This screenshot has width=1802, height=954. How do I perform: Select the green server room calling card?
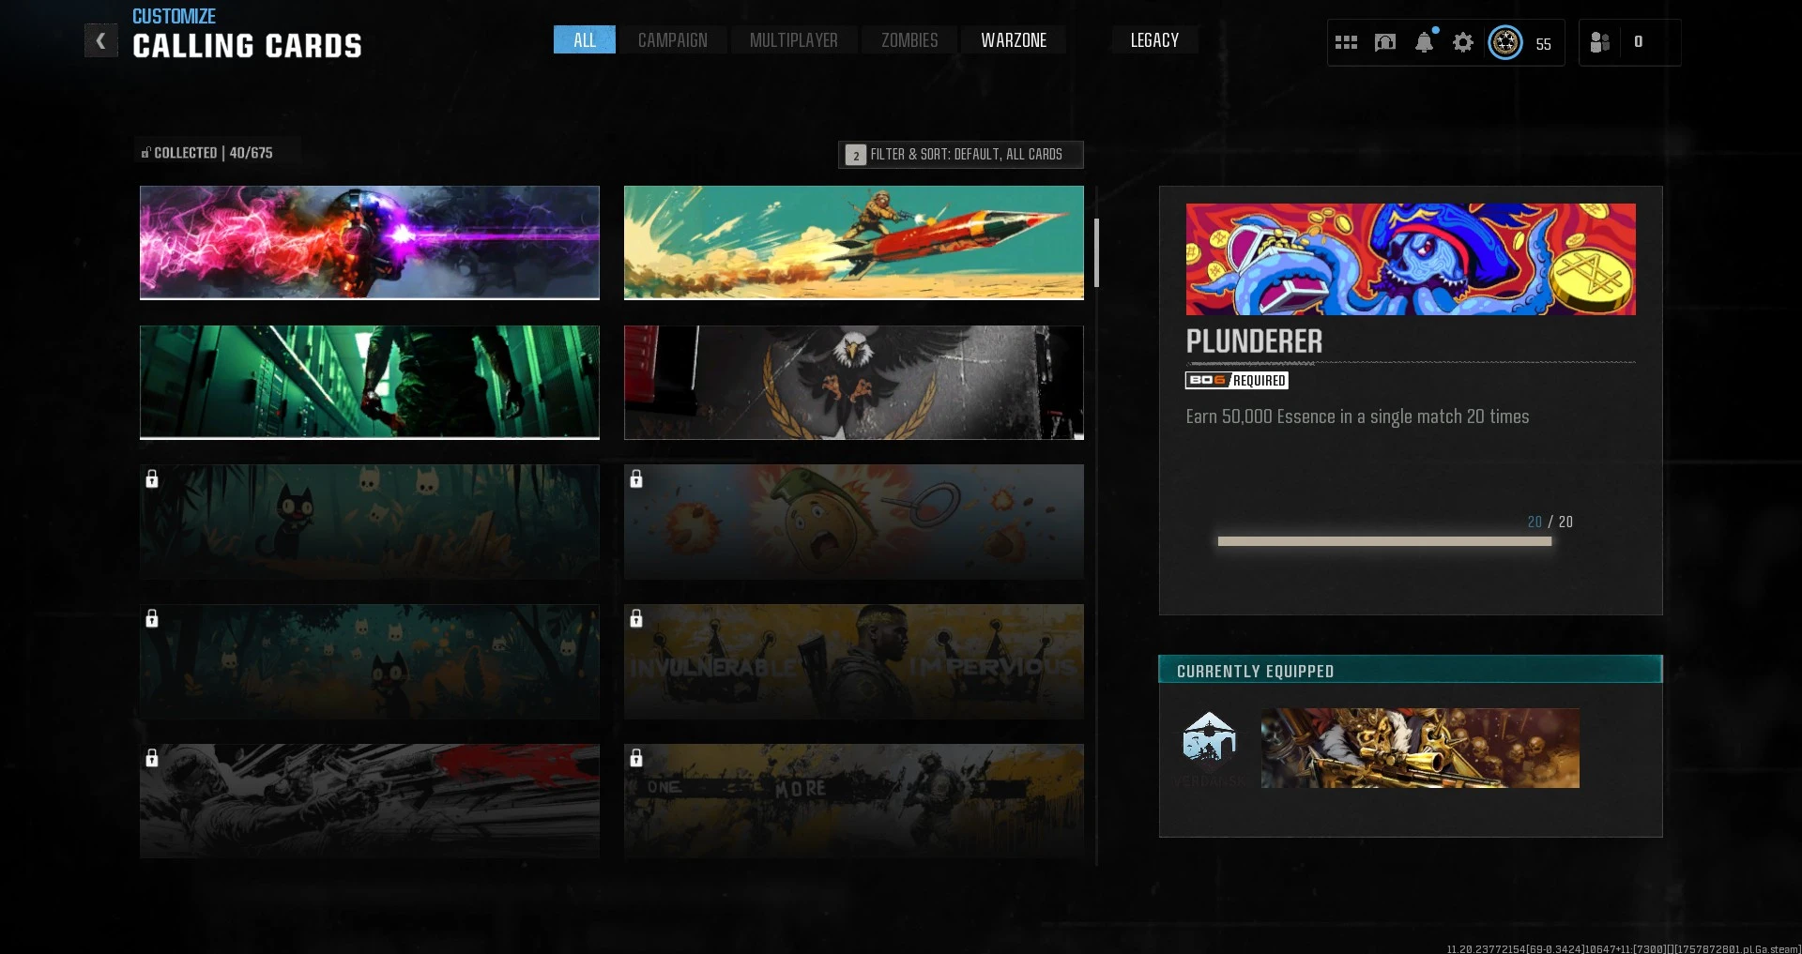tap(370, 383)
